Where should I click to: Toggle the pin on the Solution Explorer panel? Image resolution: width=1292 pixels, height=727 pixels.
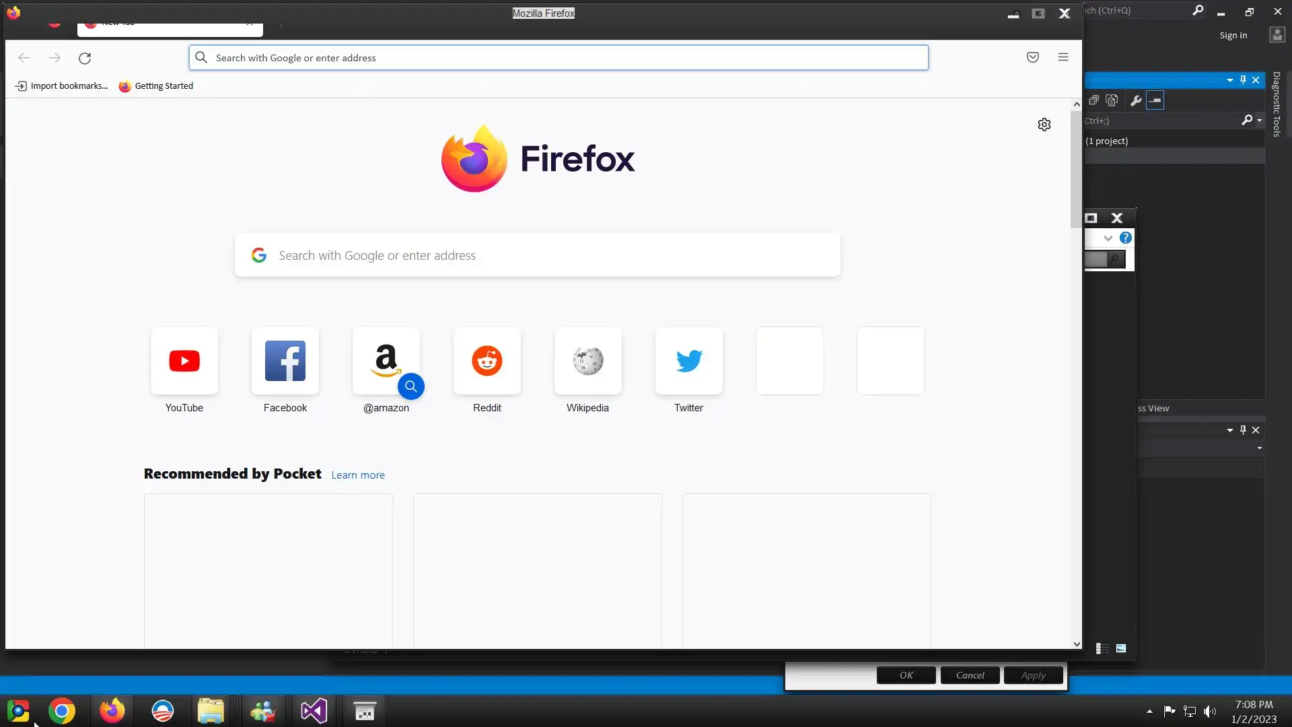click(x=1243, y=79)
